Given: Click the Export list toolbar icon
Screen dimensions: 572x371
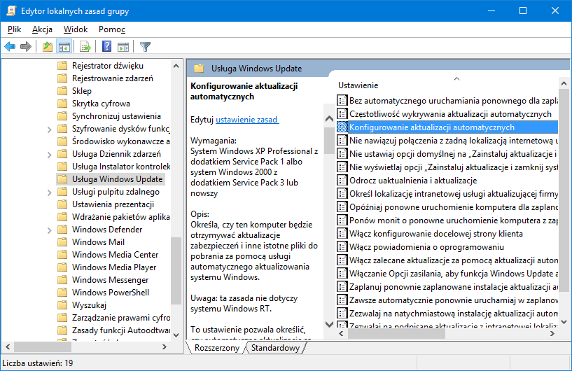Looking at the screenshot, I should click(85, 47).
